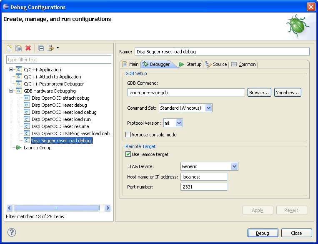Expand the C/C++ Application tree node
The height and width of the screenshot is (244, 318).
coord(11,70)
